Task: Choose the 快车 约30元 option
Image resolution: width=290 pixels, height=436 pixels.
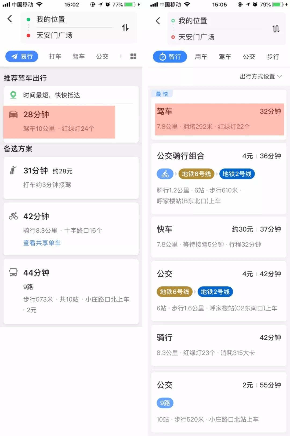Action: (219, 237)
